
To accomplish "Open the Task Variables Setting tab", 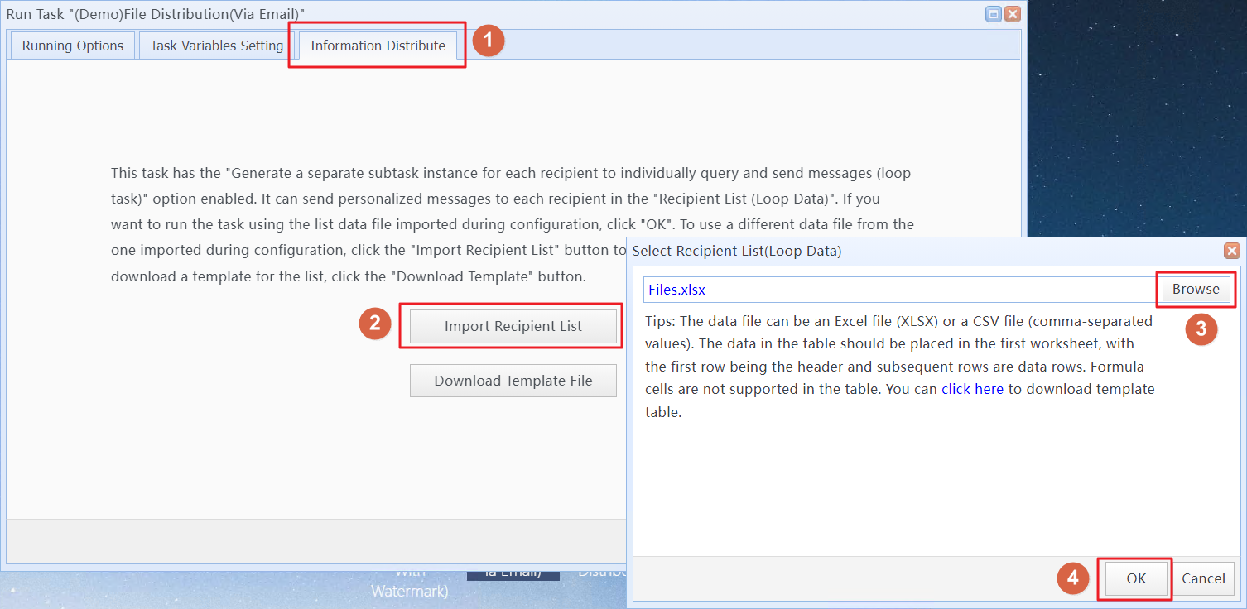I will 216,46.
